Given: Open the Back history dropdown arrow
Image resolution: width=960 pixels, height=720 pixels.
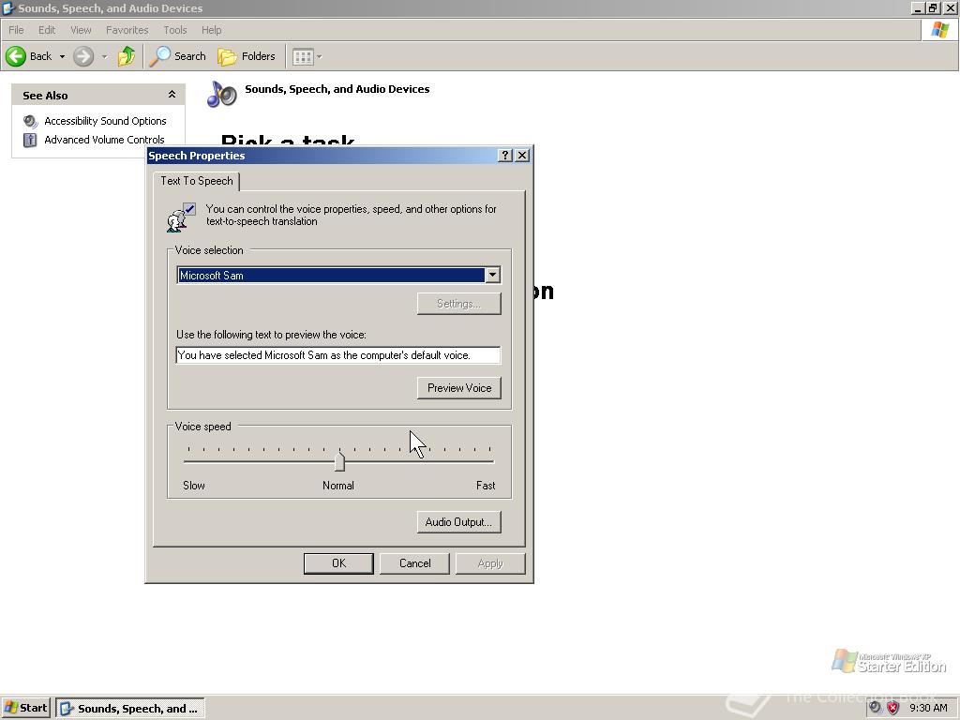Looking at the screenshot, I should [x=62, y=56].
